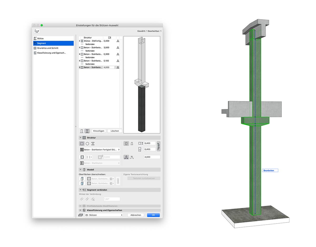The width and height of the screenshot is (316, 247).
Task: Expand Klassifizierung und Eigenschaften panel
Action: [81, 210]
